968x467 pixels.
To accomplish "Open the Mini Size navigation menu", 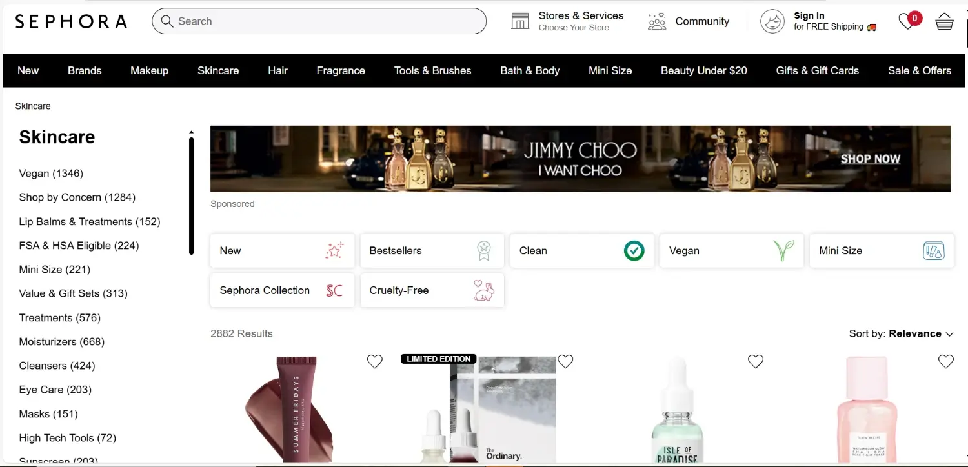I will point(610,70).
